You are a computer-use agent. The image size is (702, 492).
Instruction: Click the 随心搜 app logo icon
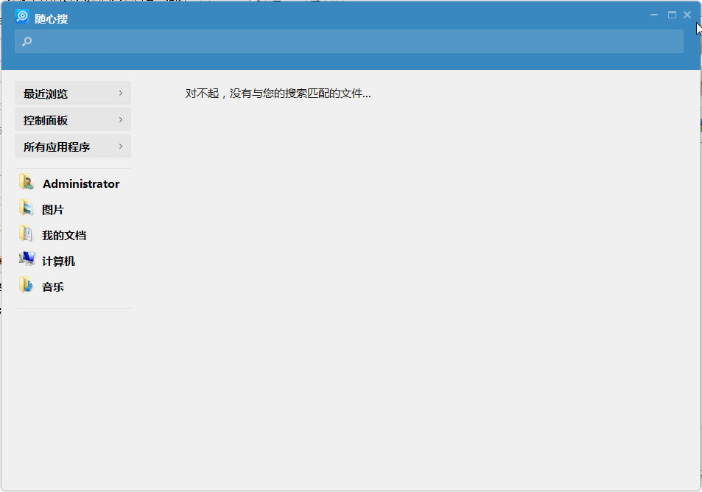(22, 16)
